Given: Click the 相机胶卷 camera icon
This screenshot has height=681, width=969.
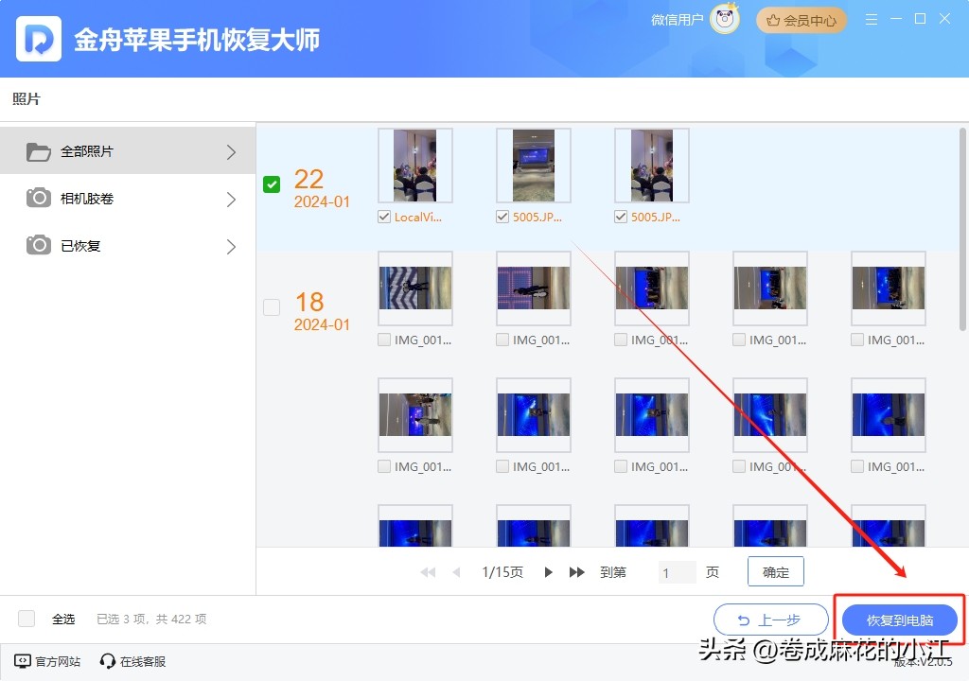Looking at the screenshot, I should coord(37,198).
